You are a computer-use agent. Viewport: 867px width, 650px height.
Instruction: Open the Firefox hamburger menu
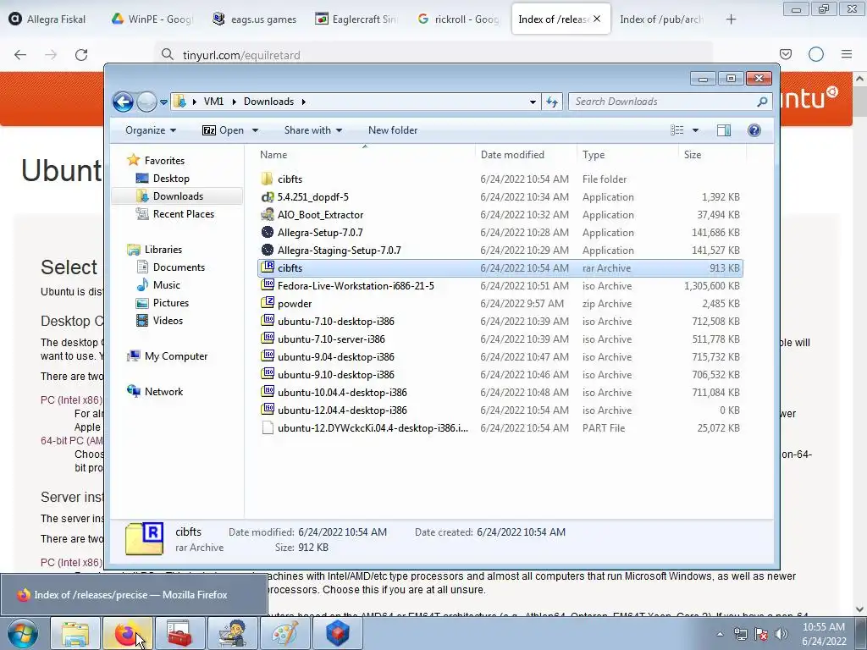point(847,54)
